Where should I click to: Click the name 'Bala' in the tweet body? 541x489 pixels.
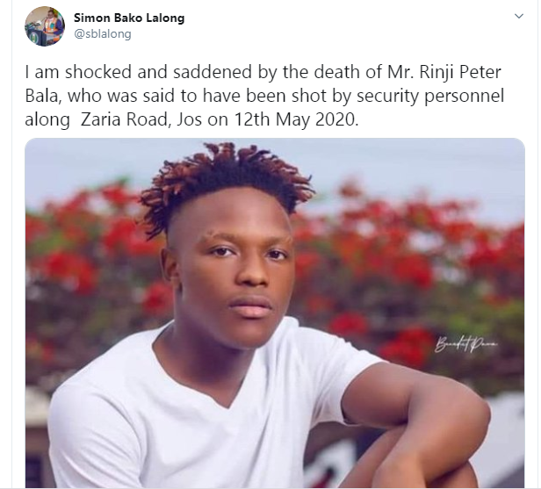tap(43, 96)
